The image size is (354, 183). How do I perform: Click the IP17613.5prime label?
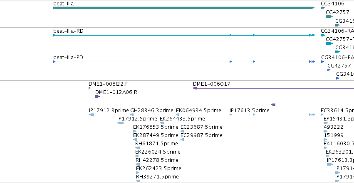click(250, 111)
